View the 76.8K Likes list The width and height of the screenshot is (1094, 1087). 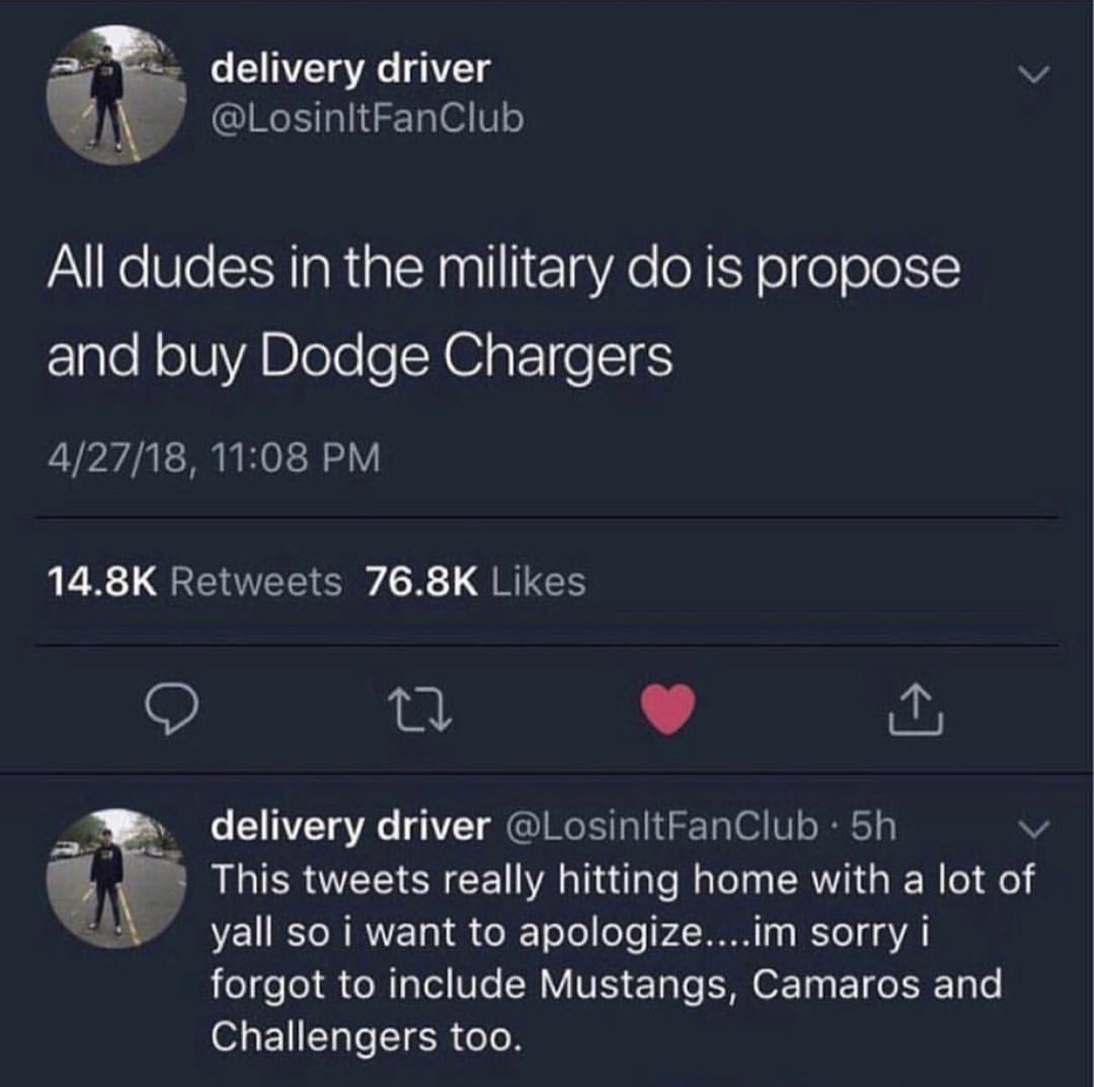pos(476,582)
